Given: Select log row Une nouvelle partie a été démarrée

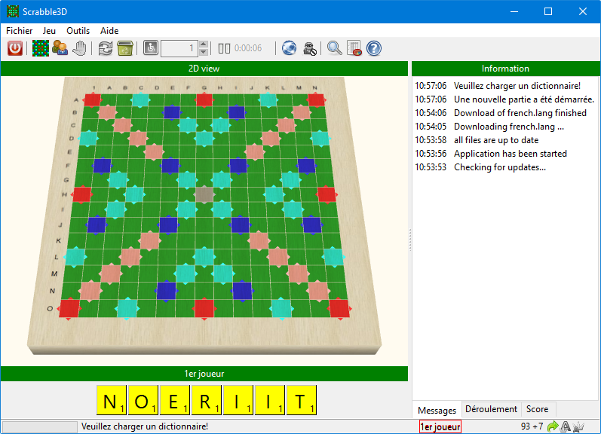Looking at the screenshot, I should 505,99.
